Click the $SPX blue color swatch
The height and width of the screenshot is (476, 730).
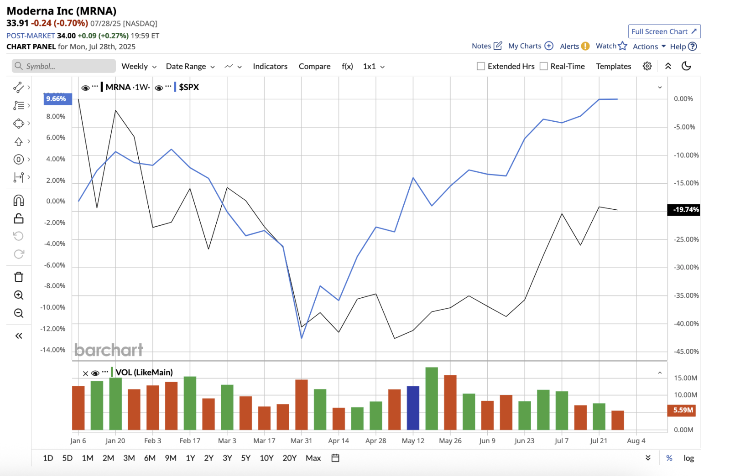(x=175, y=87)
